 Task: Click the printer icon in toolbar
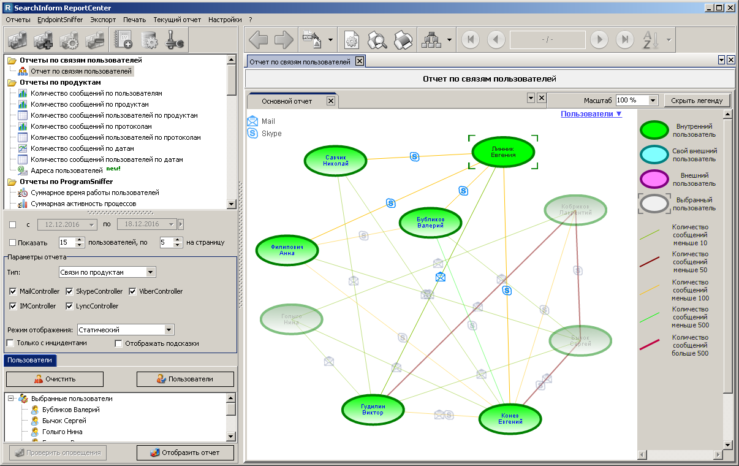click(403, 40)
